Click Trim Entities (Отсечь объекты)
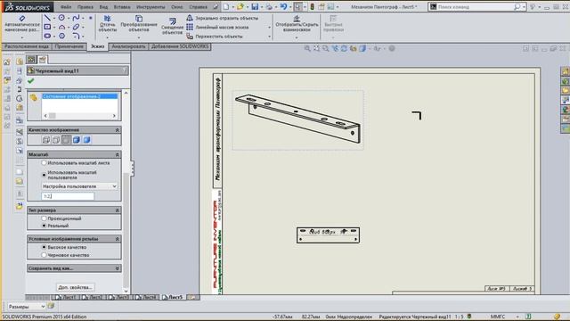This screenshot has height=321, width=570. click(x=107, y=24)
